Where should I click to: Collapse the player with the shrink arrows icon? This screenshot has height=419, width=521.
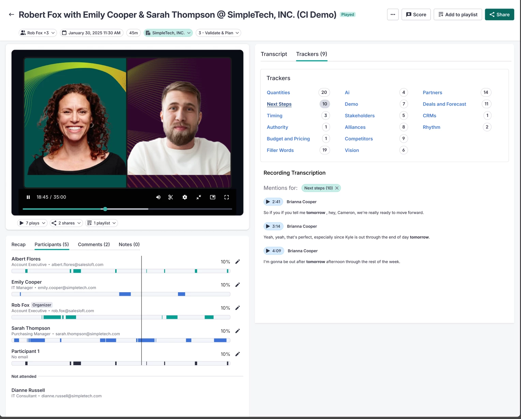click(199, 197)
